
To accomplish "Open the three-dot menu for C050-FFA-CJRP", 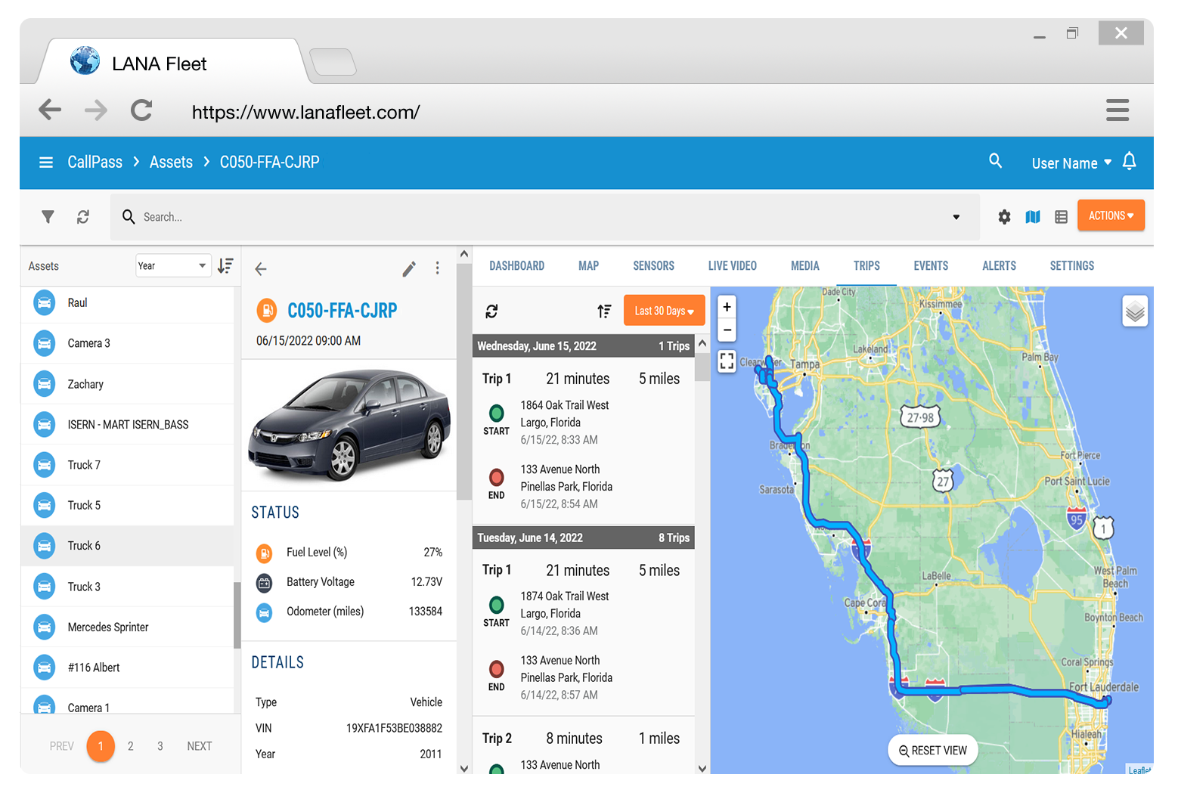I will [437, 268].
